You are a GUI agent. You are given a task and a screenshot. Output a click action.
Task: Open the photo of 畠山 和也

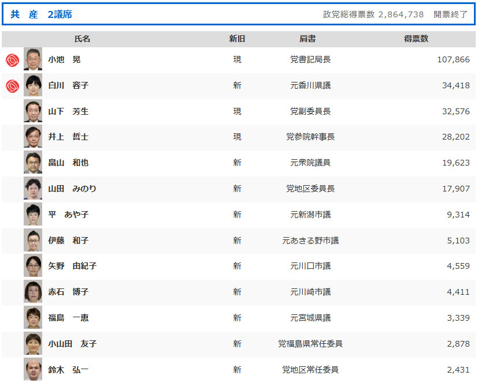(x=33, y=163)
